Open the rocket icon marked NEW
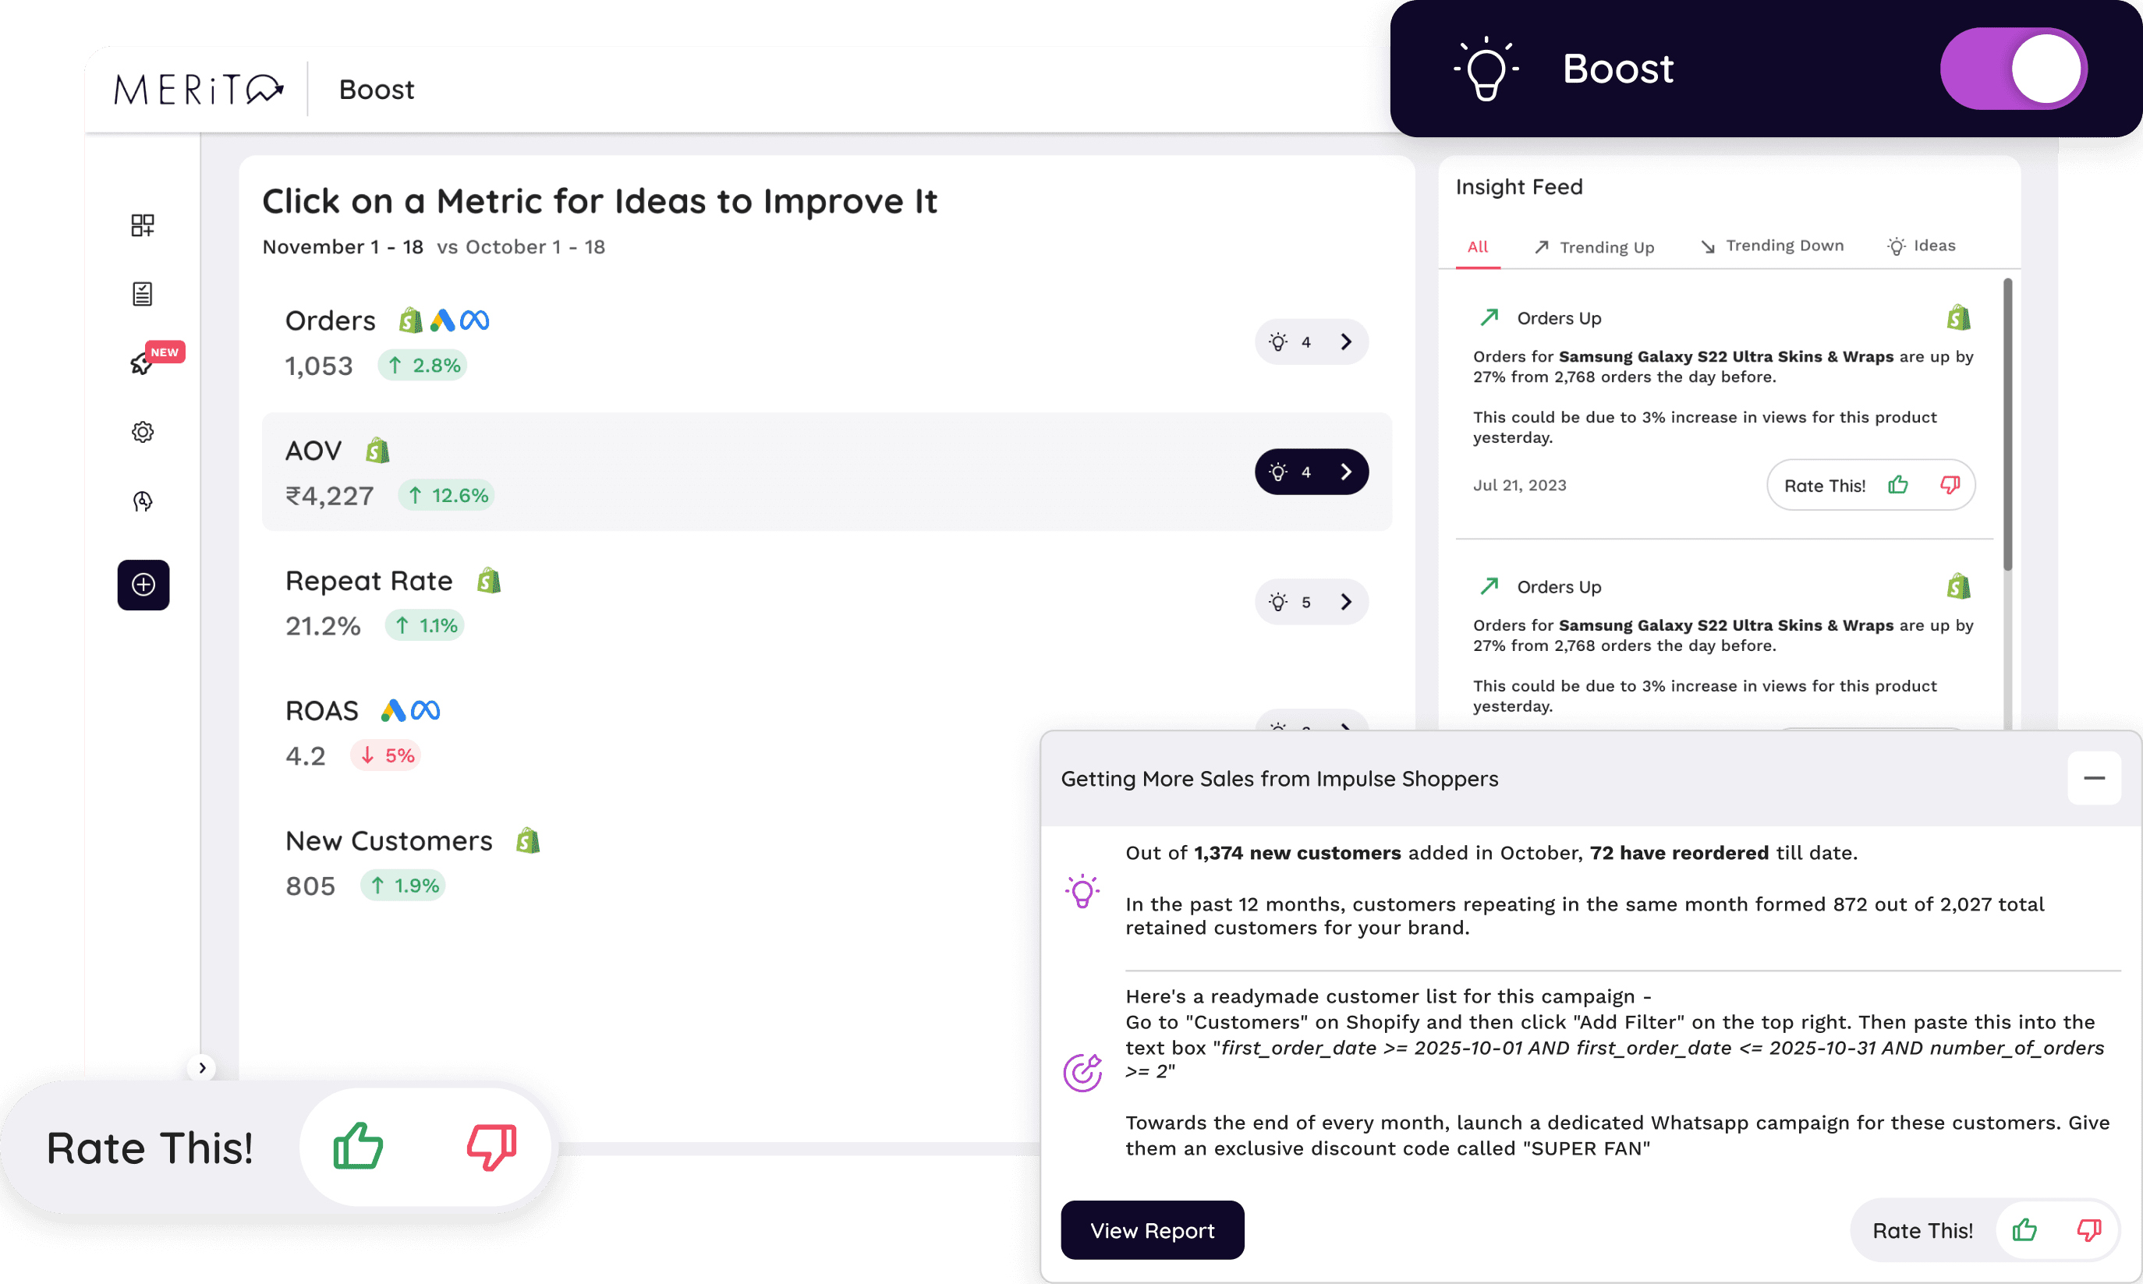The width and height of the screenshot is (2143, 1284). point(141,363)
